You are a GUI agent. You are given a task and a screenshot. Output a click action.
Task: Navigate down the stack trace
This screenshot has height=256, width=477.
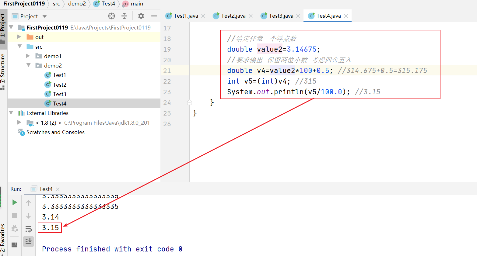tap(28, 216)
